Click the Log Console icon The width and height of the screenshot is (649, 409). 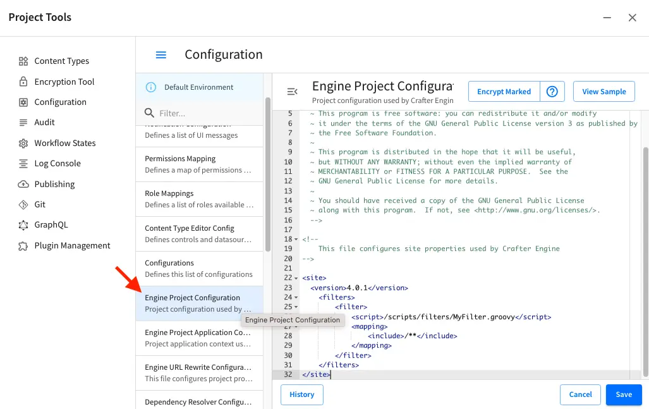click(x=23, y=164)
